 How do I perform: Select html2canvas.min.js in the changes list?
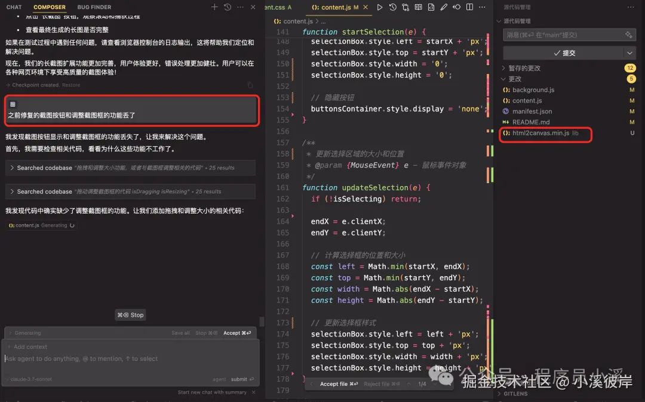[x=543, y=135]
